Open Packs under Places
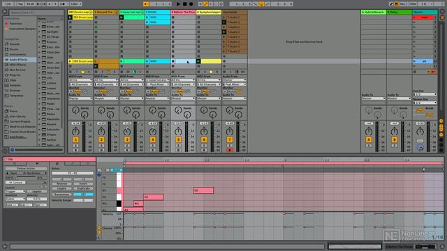Viewport: 447px width, 251px height. point(13,112)
